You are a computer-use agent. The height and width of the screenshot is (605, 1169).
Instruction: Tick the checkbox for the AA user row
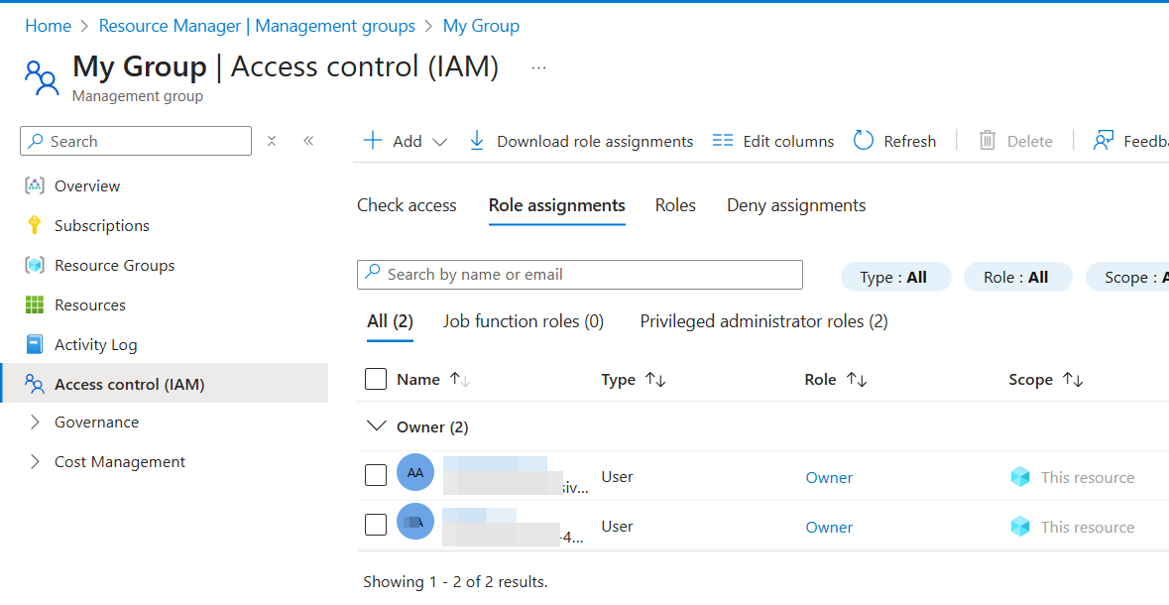click(376, 475)
